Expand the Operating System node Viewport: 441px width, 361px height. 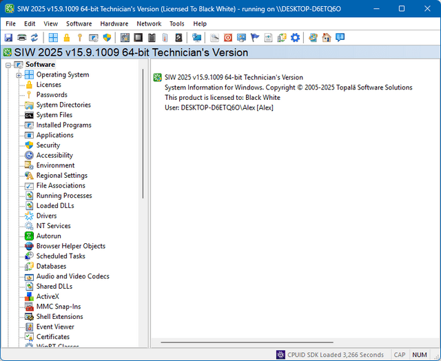click(19, 74)
